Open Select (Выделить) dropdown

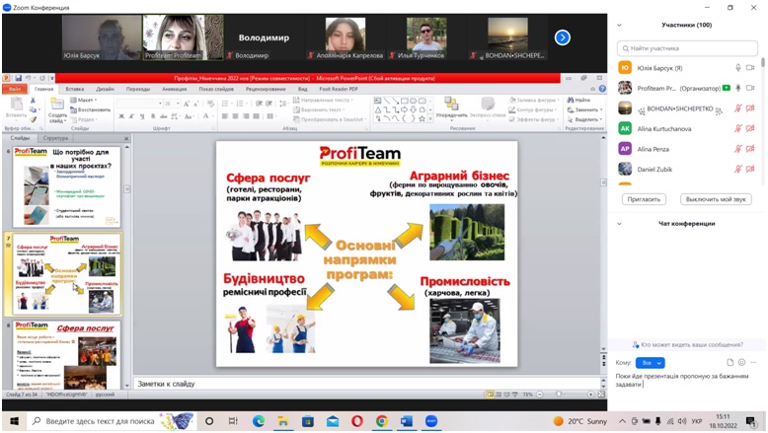[x=584, y=119]
